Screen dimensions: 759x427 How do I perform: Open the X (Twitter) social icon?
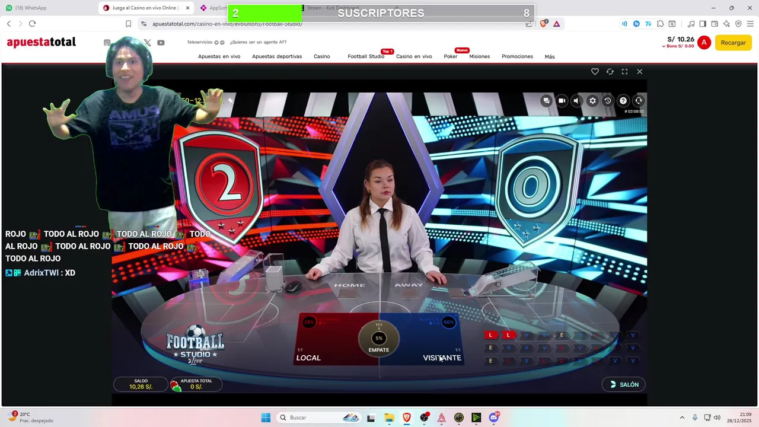point(147,43)
